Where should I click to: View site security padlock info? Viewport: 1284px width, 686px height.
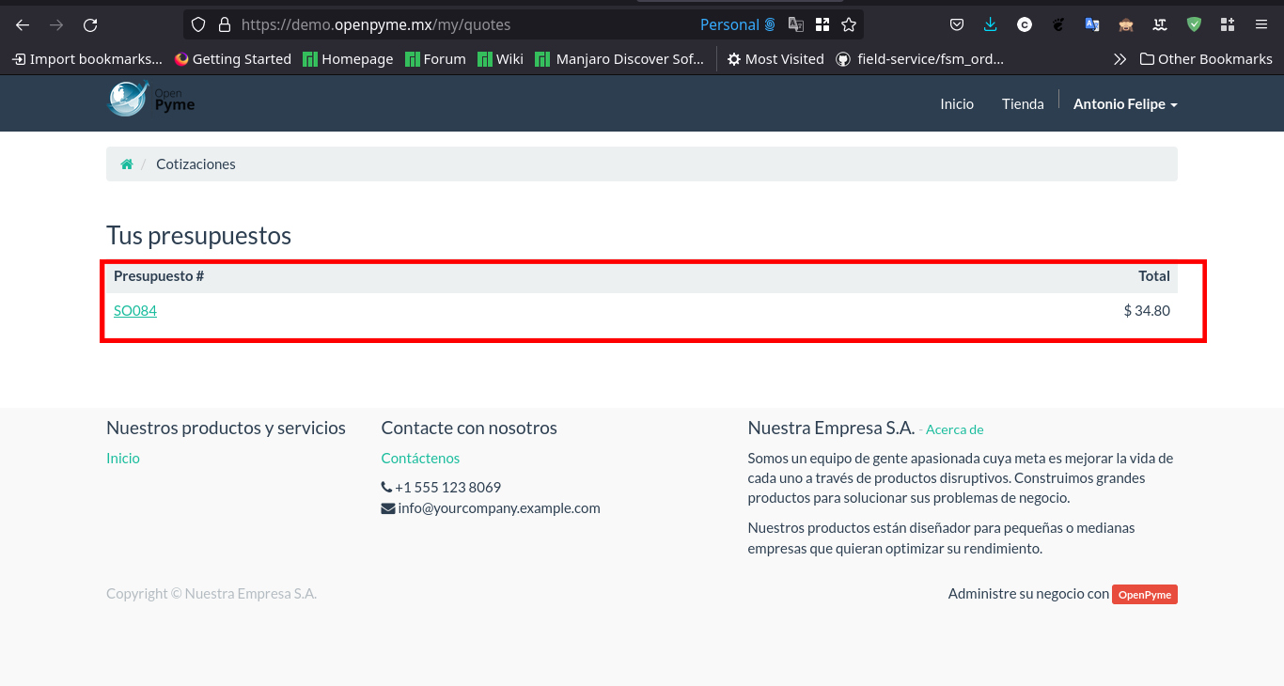tap(224, 25)
